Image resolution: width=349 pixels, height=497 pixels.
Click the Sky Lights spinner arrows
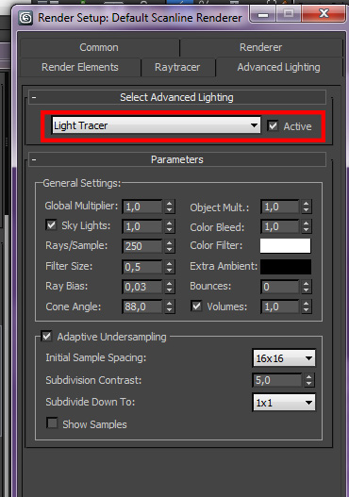[170, 226]
